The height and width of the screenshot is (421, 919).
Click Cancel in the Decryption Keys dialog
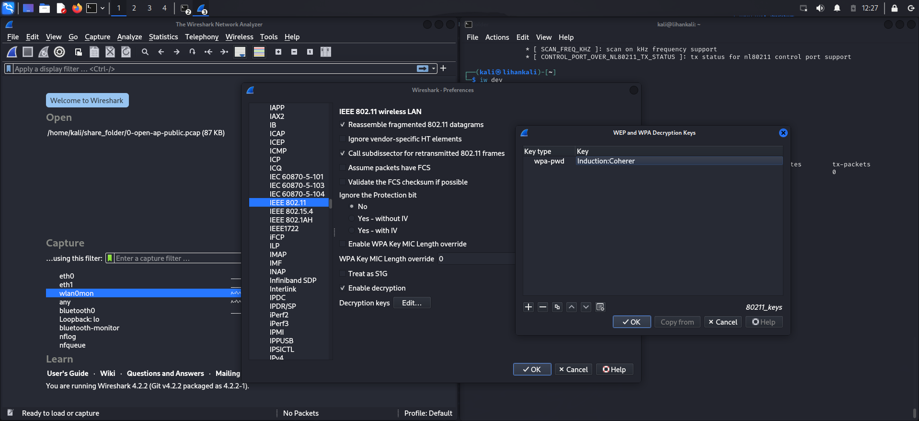tap(723, 322)
